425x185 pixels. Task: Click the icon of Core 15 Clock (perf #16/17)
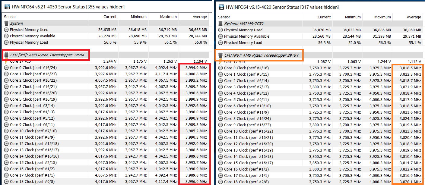point(220,163)
